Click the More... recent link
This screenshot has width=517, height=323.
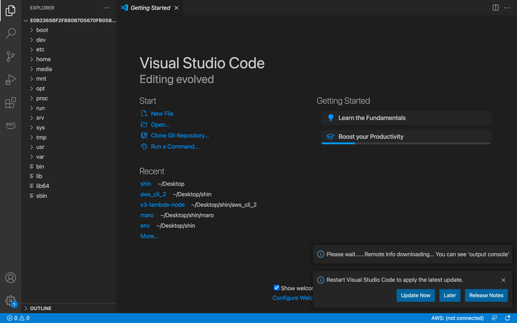(149, 236)
